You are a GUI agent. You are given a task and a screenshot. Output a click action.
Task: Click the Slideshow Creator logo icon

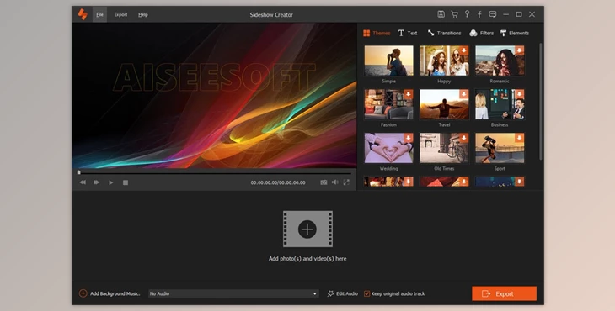tap(83, 14)
